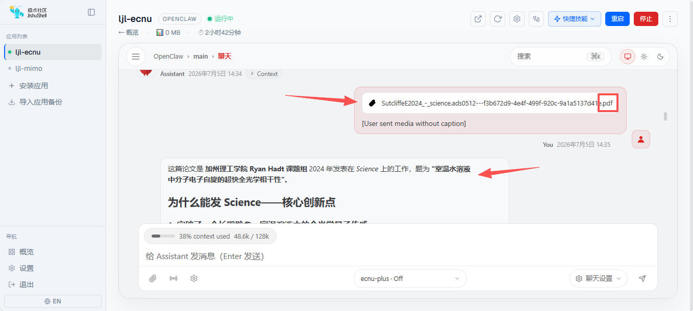Toggle the hamburger menu in chat
693x311 pixels.
(136, 57)
